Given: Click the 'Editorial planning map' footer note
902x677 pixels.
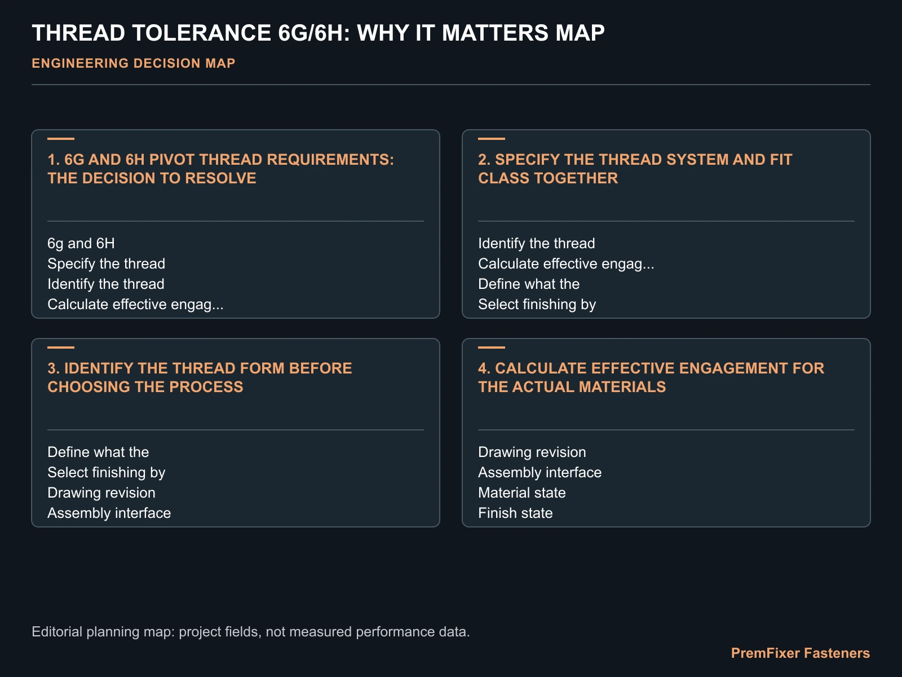Looking at the screenshot, I should (x=251, y=632).
